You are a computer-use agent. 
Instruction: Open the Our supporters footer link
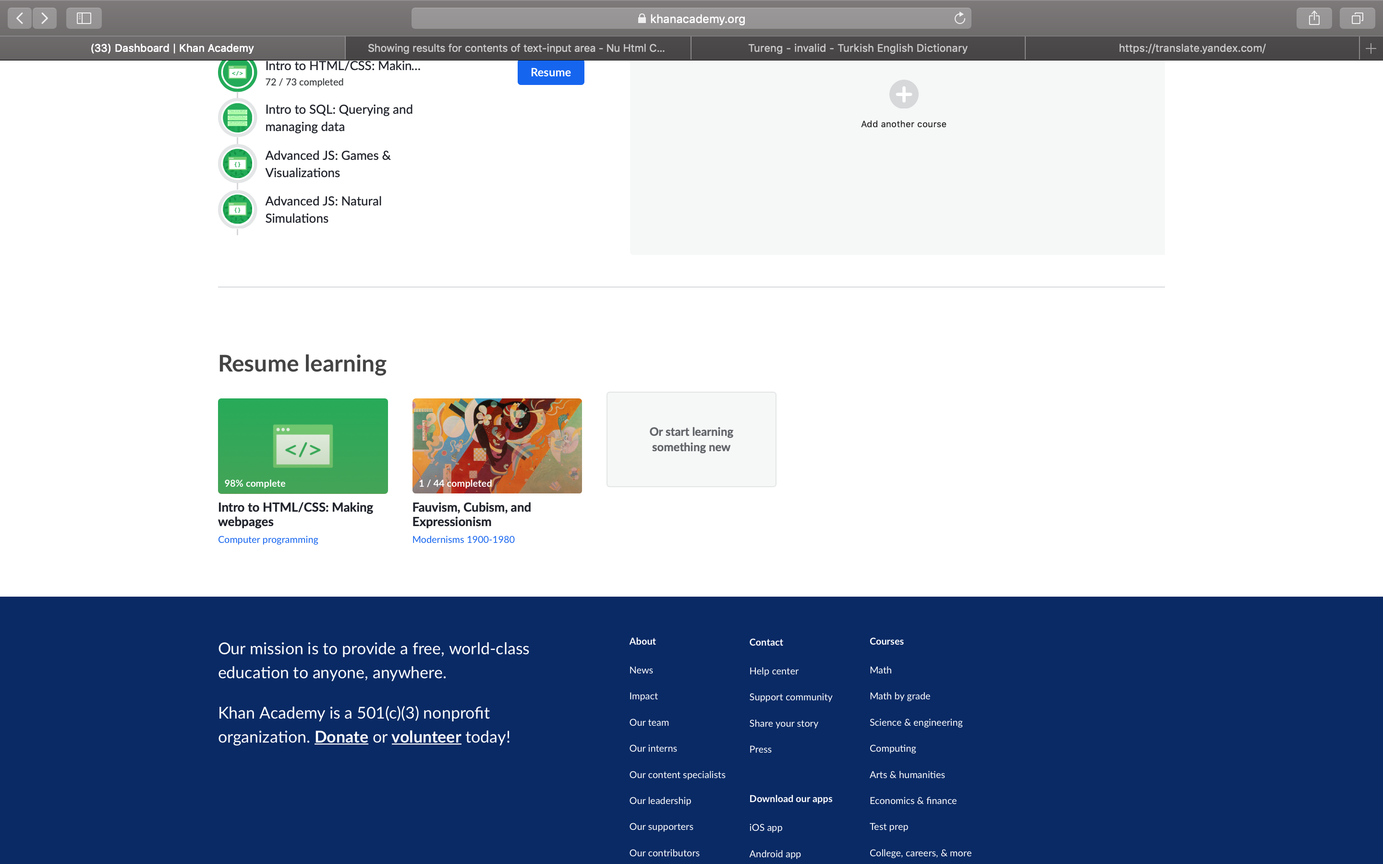[661, 827]
